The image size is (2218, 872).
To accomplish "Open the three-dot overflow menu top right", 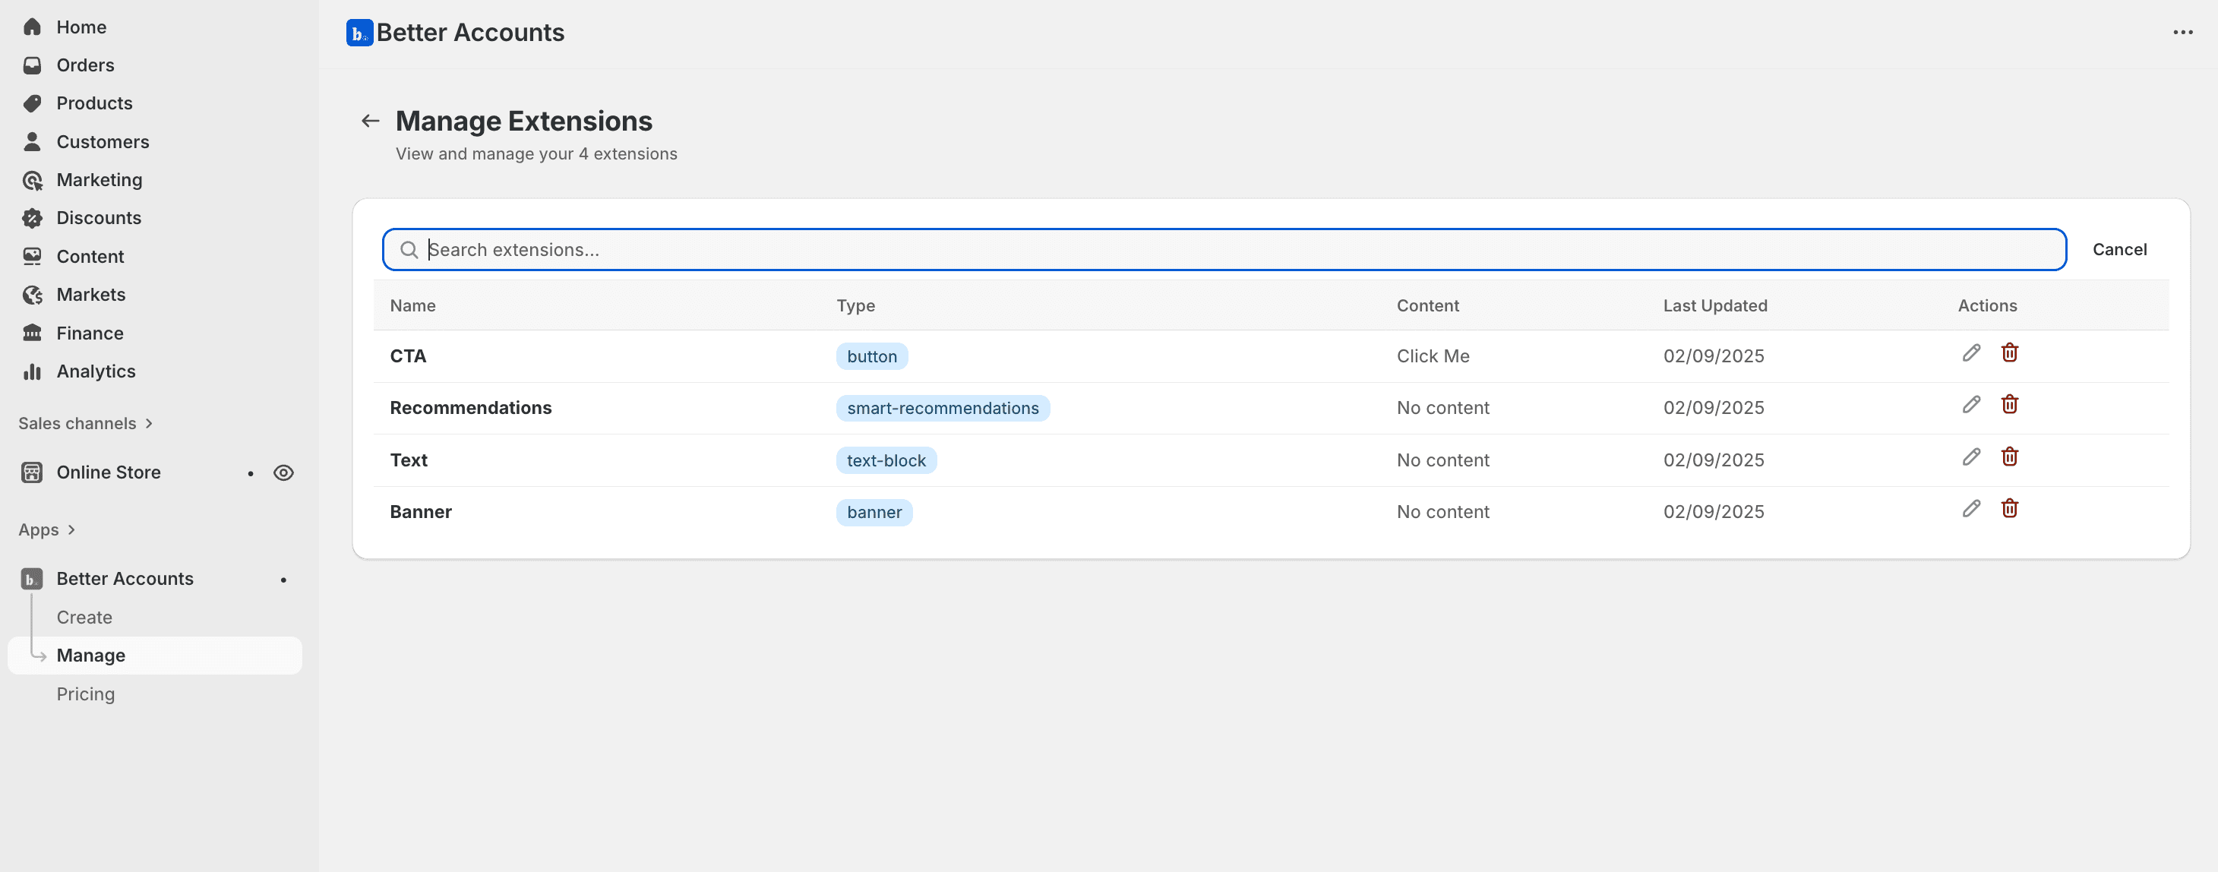I will click(x=2185, y=33).
